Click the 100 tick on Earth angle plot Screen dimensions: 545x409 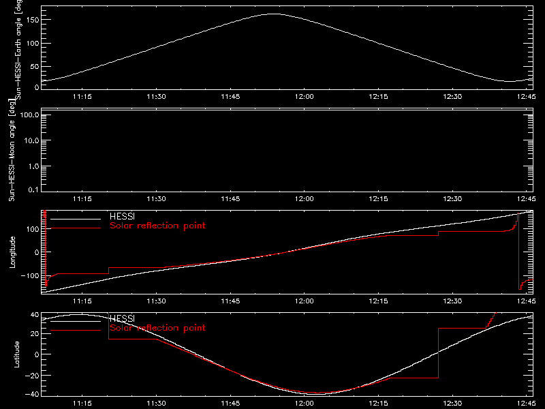tap(32, 43)
